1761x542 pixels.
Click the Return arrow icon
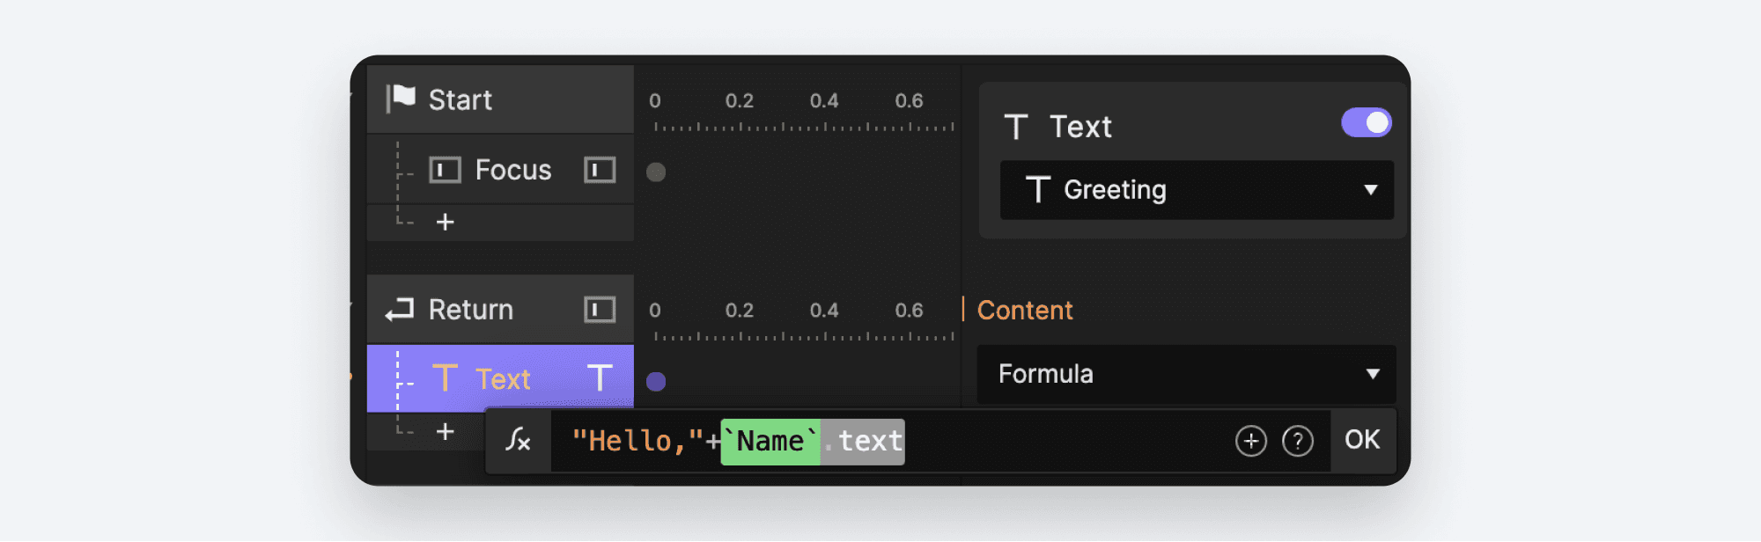398,309
